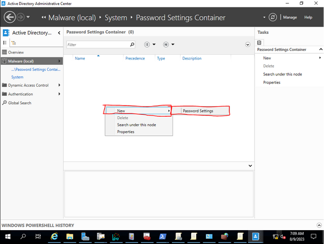This screenshot has width=324, height=244.
Task: Select System in the breadcrumb path
Action: 116,18
